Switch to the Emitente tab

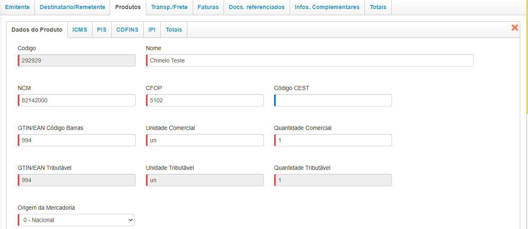coord(17,7)
